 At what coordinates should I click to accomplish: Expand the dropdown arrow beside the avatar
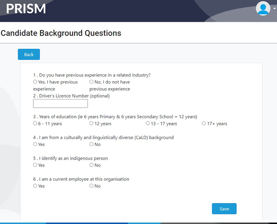coord(275,8)
